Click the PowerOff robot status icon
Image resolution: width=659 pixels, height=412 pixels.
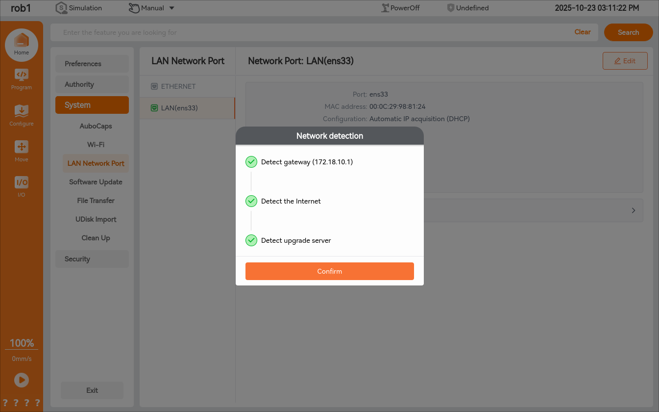[x=385, y=8]
